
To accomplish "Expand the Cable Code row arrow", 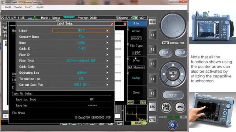I will tap(107, 67).
